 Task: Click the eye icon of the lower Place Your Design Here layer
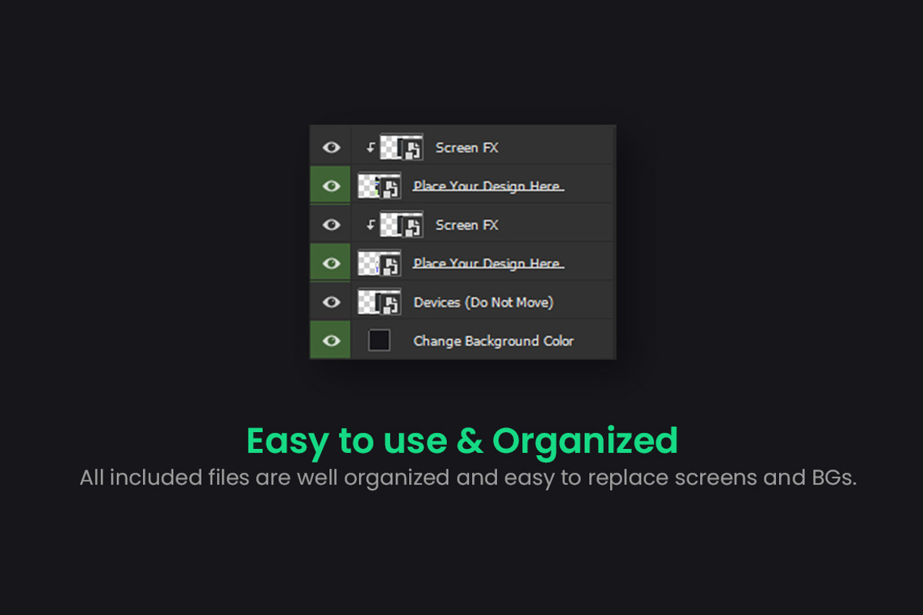point(331,263)
